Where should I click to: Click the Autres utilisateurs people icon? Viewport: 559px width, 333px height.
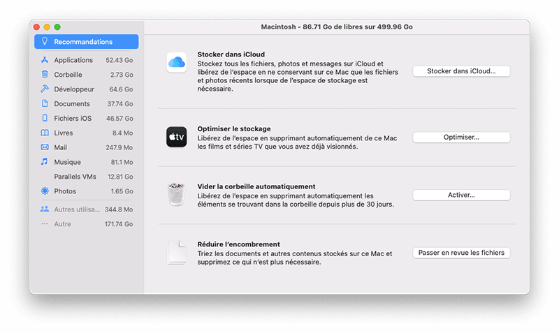pos(45,209)
